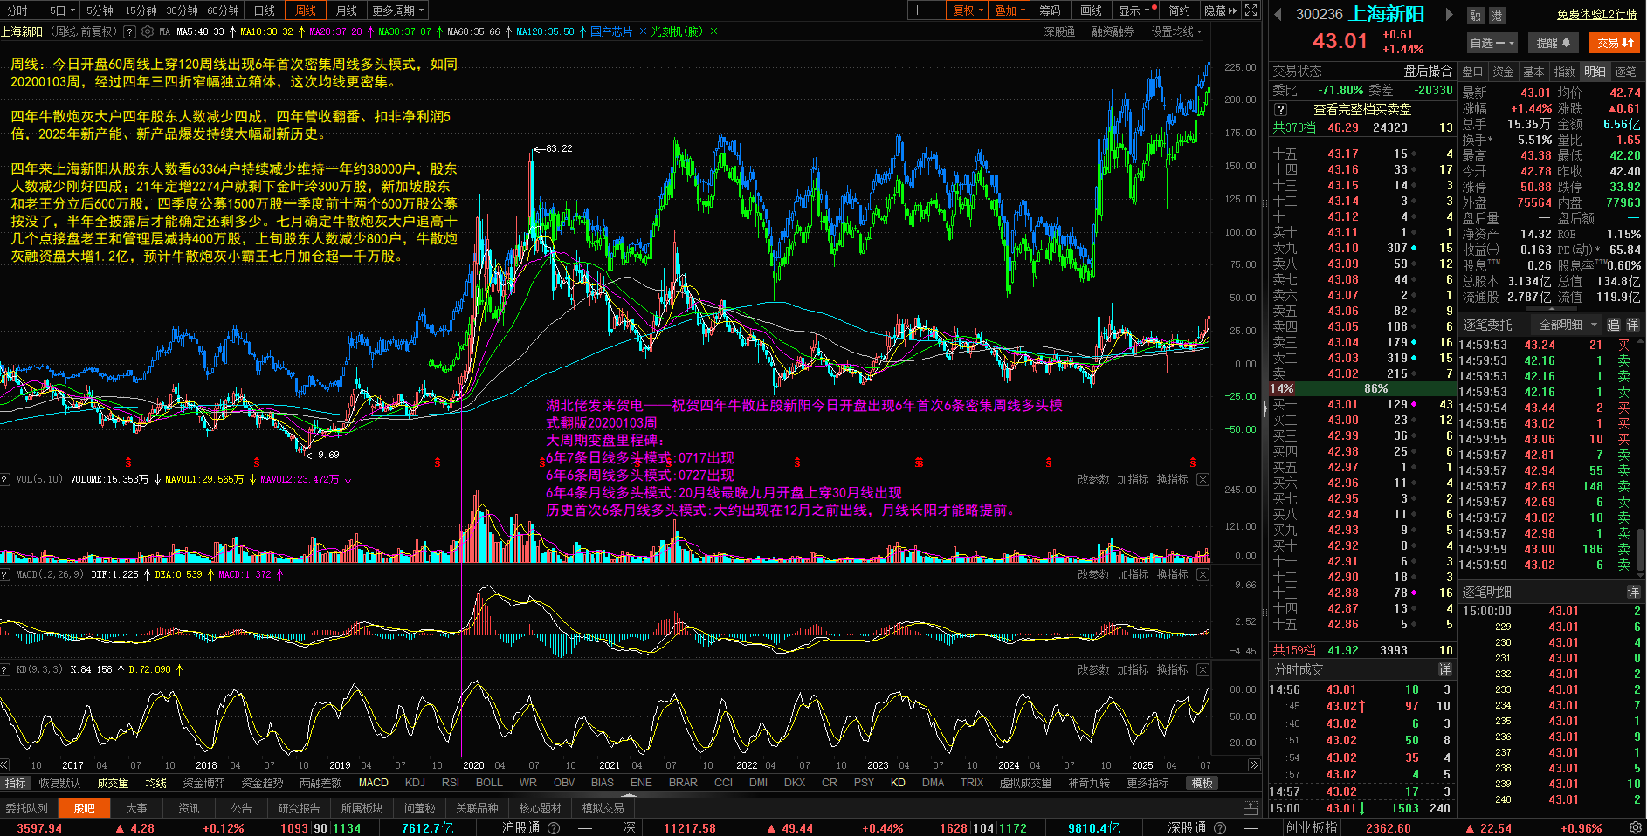The width and height of the screenshot is (1647, 836).
Task: Close the KD indicator panel
Action: point(1203,669)
